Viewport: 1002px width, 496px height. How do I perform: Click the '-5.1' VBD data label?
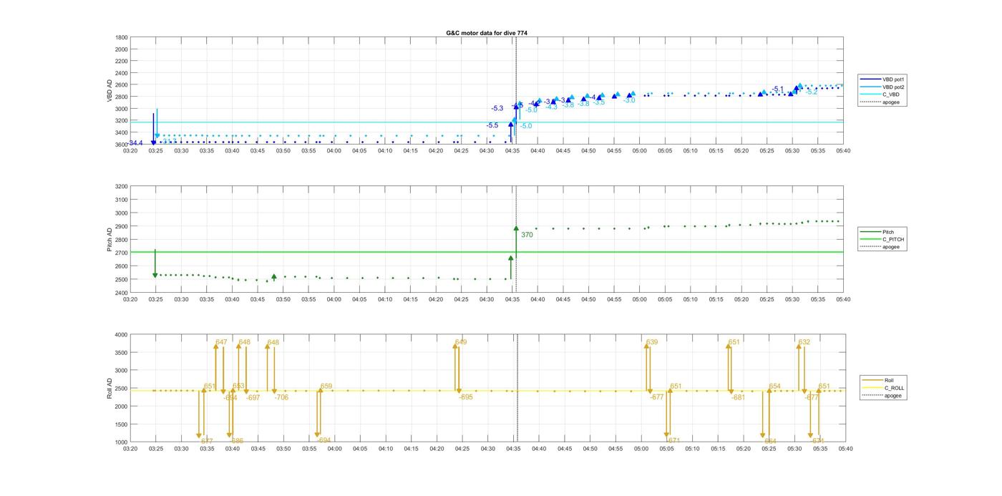pyautogui.click(x=778, y=89)
